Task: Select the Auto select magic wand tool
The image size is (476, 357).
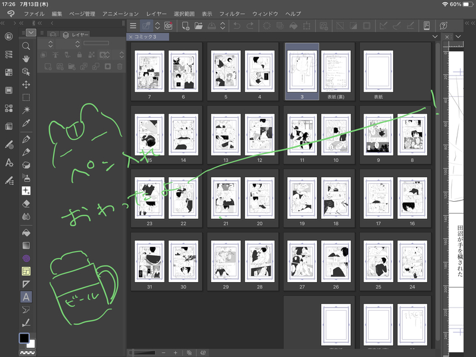Action: pyautogui.click(x=26, y=110)
